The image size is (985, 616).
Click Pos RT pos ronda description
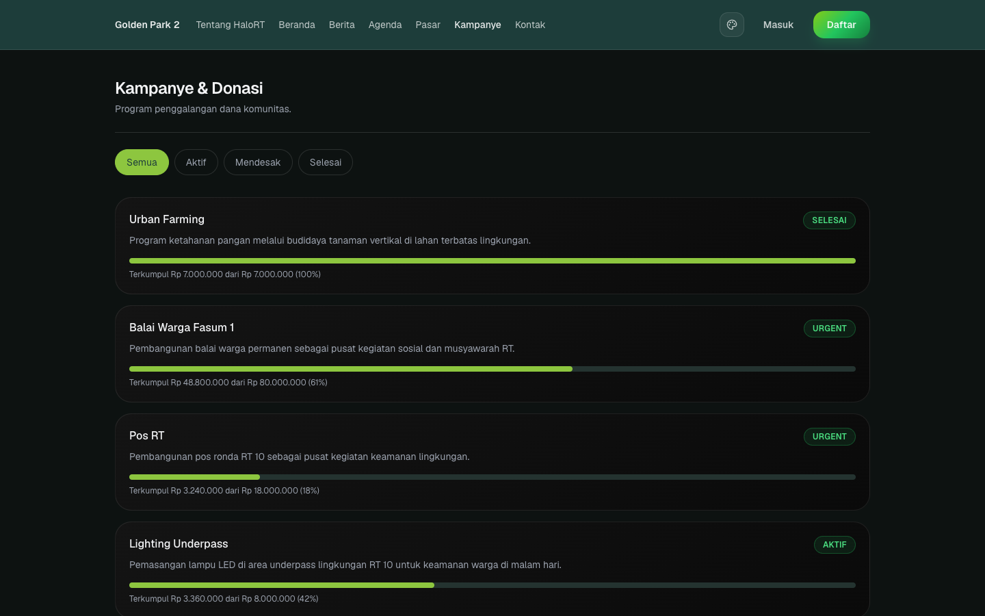[300, 457]
